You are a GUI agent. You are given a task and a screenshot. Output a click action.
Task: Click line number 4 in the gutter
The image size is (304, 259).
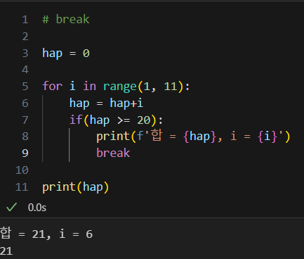(25, 70)
